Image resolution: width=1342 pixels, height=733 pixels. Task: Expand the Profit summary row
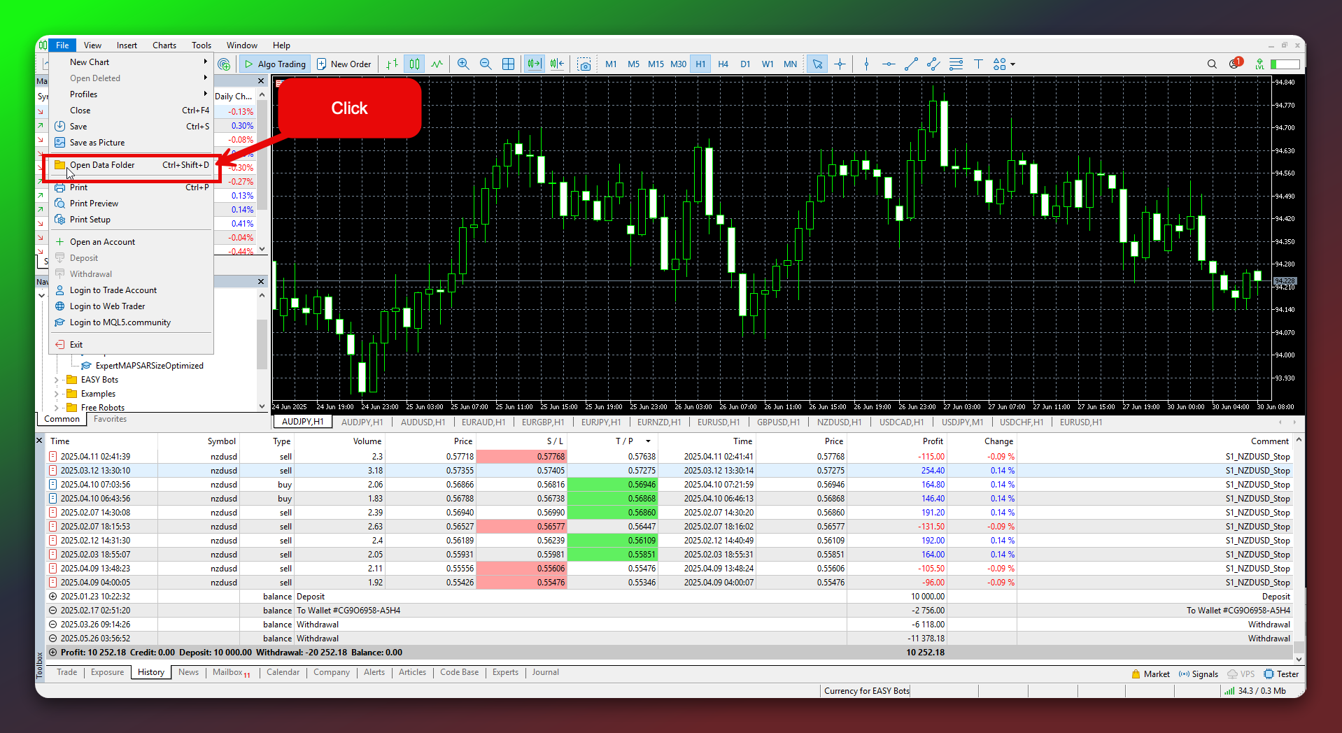pyautogui.click(x=52, y=653)
